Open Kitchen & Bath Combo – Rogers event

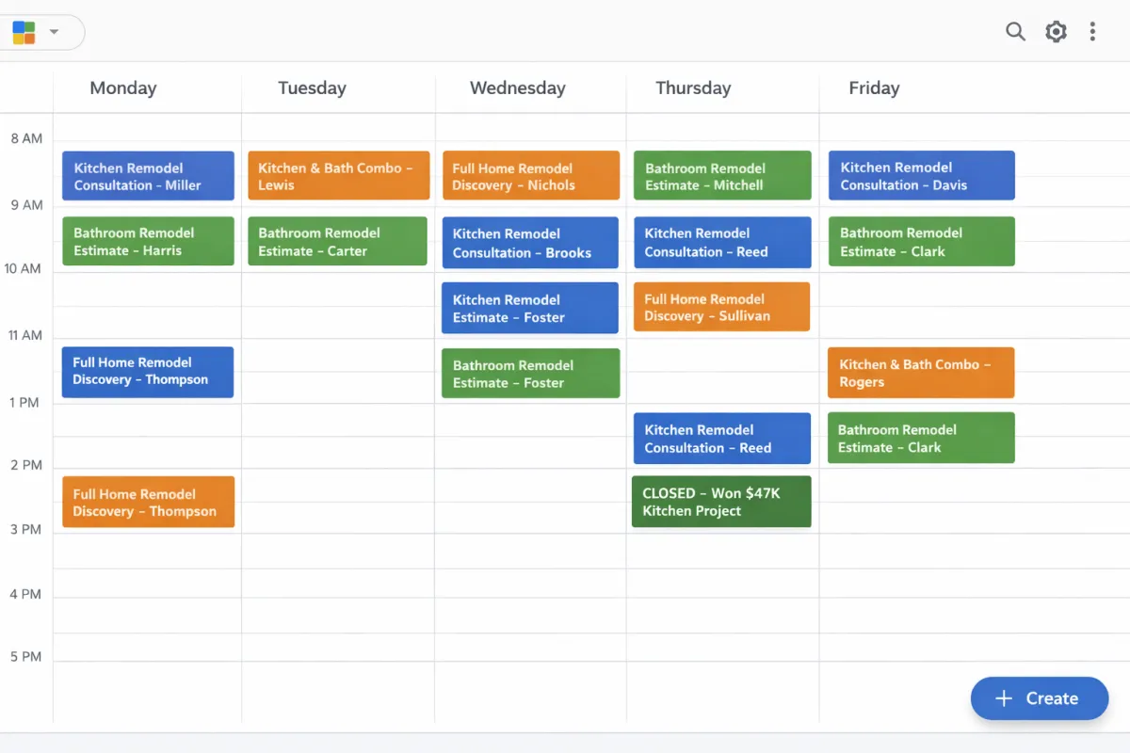tap(921, 373)
